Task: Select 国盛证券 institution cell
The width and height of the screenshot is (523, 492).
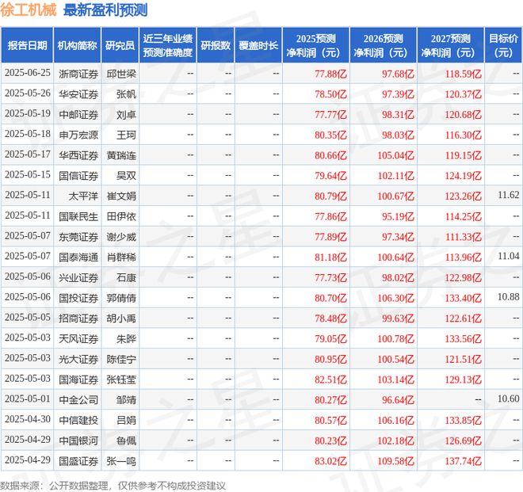Action: [78, 462]
